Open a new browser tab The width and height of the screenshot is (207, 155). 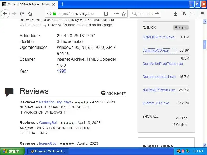pos(62,4)
